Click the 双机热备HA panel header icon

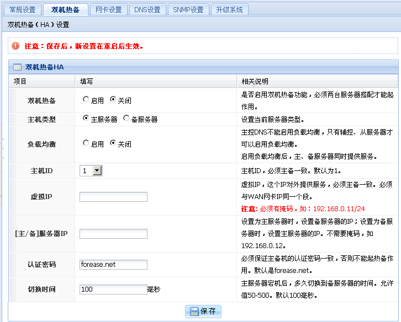tap(17, 67)
